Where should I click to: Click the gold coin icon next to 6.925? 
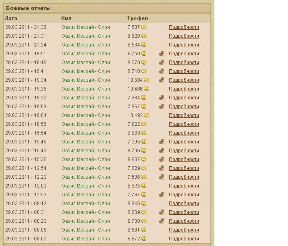[144, 186]
